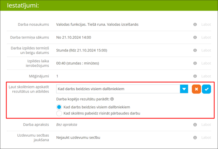Edit Izpildes laika ierobežojums via Labot
The width and height of the screenshot is (218, 149).
click(206, 63)
